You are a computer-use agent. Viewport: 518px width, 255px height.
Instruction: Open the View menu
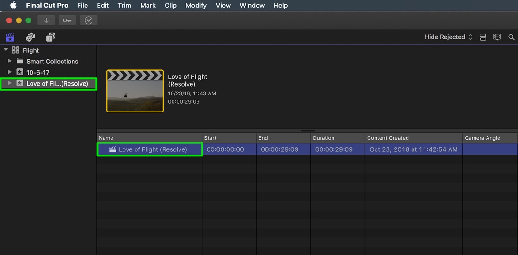coord(223,5)
